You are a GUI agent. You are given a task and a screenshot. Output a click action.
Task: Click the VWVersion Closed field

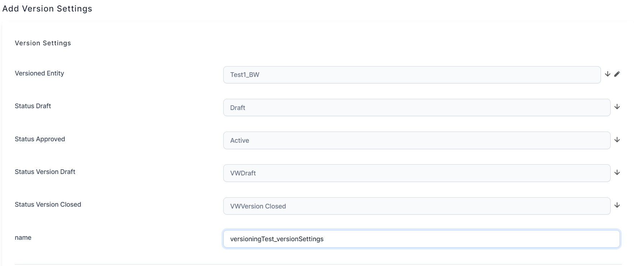416,206
